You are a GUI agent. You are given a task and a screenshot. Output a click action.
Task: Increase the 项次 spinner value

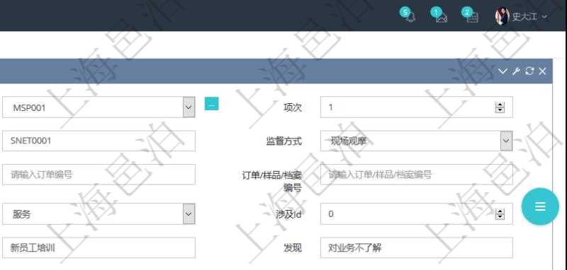pyautogui.click(x=500, y=105)
